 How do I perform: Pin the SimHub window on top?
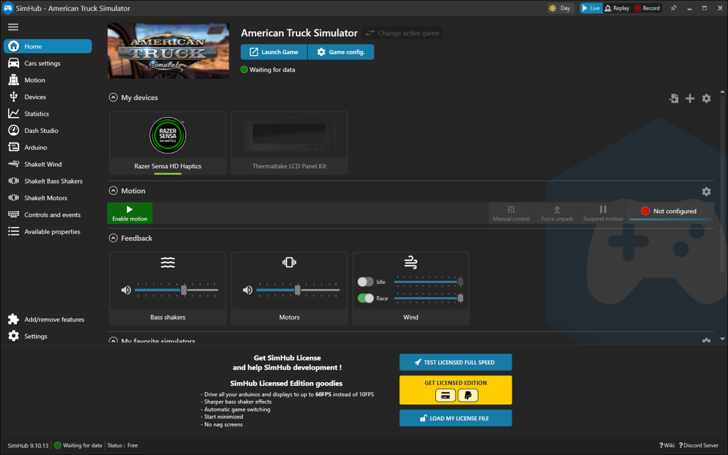click(x=673, y=8)
